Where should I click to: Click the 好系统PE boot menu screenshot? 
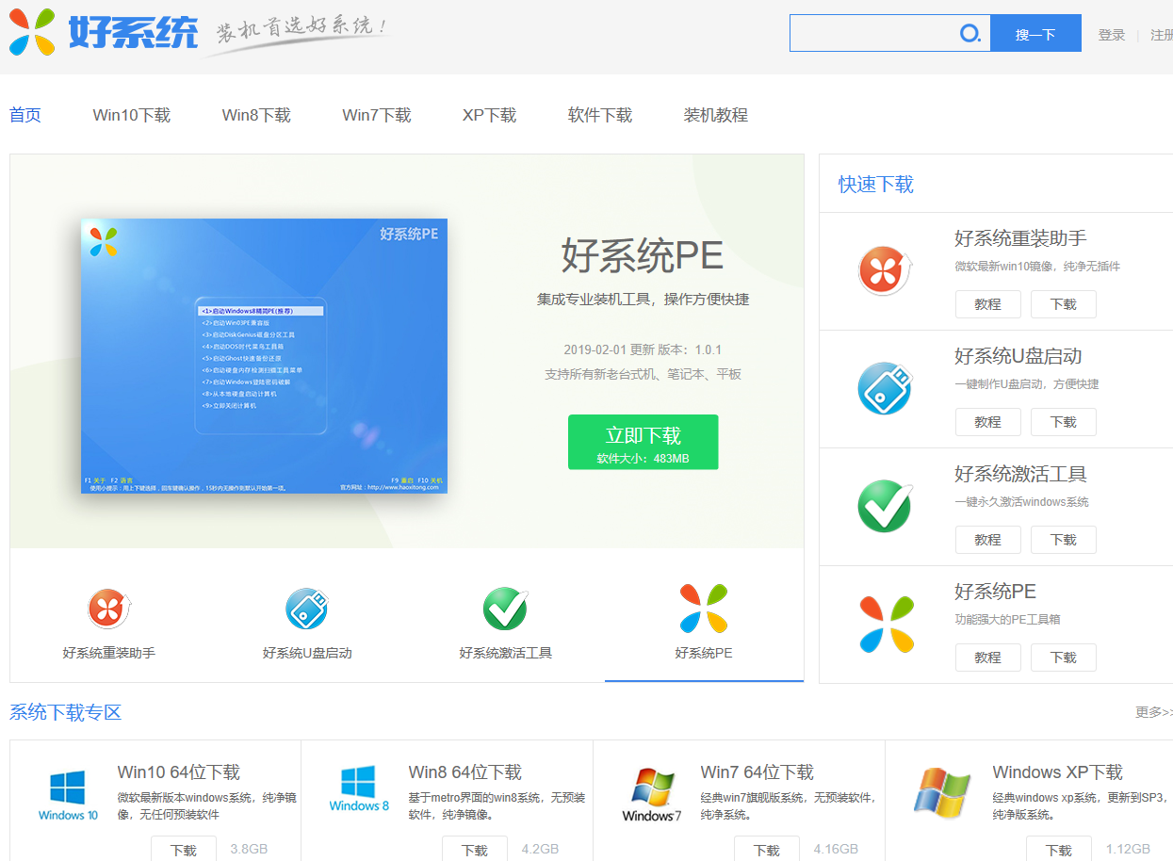pyautogui.click(x=264, y=356)
